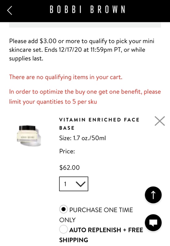Tap the limit quantities to 5 per sku notice
The height and width of the screenshot is (246, 170).
pyautogui.click(x=85, y=97)
